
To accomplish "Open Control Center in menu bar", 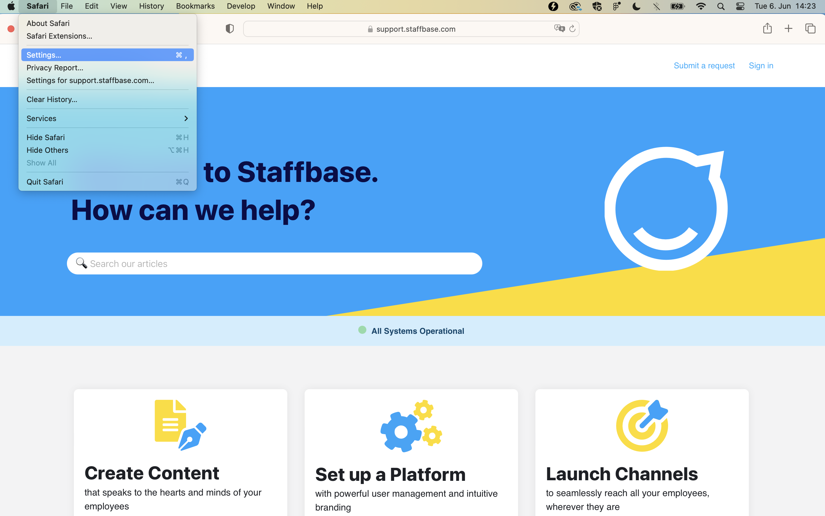I will 740,6.
